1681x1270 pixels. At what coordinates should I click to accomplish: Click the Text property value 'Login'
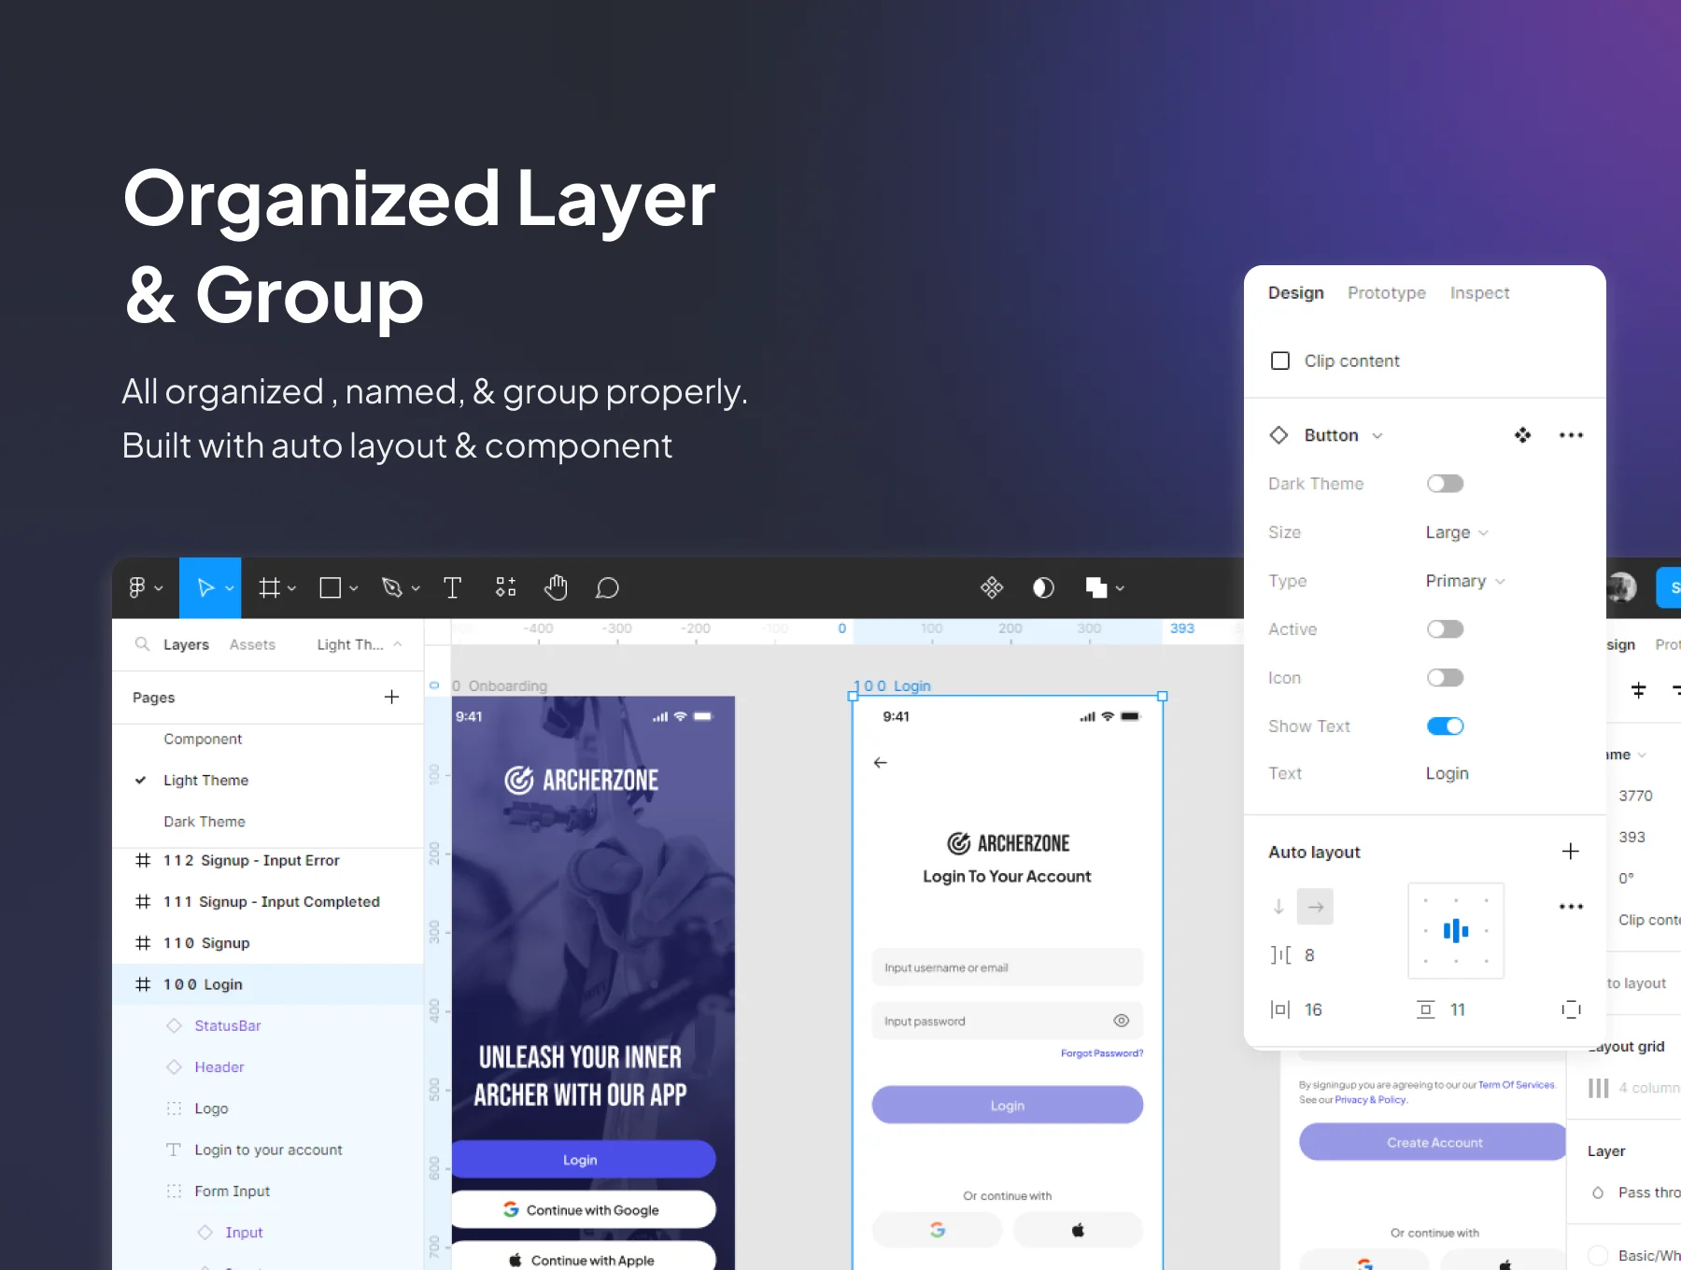1447,773
